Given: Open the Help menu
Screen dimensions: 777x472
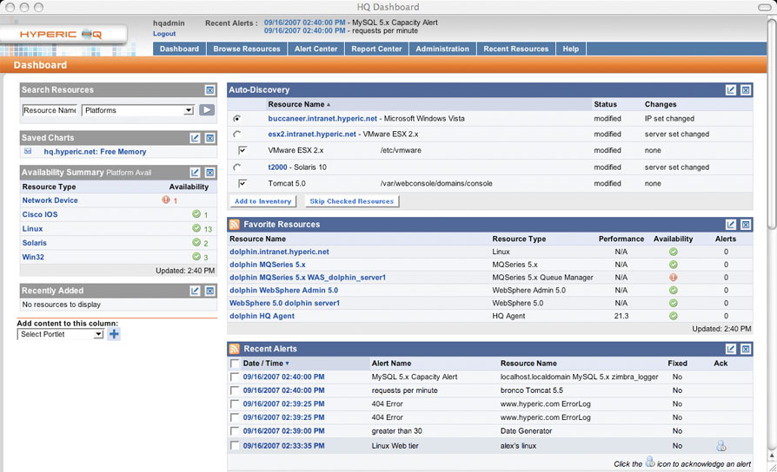Looking at the screenshot, I should point(571,49).
